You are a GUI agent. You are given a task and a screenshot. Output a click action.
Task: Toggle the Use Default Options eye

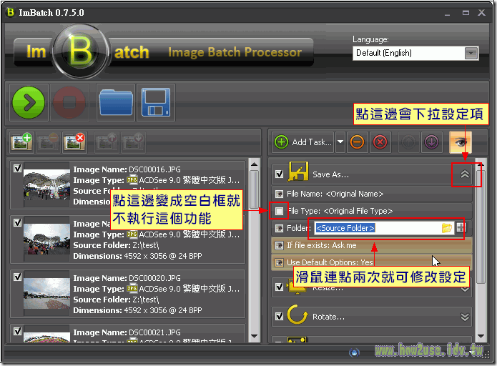[x=279, y=262]
